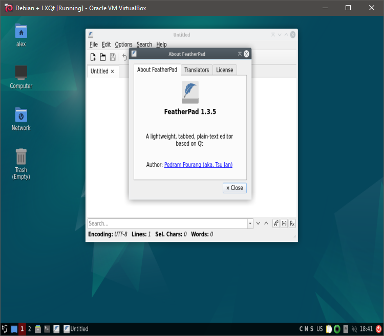This screenshot has height=336, width=384.
Task: Click the removable media tray icon
Action: point(346,329)
